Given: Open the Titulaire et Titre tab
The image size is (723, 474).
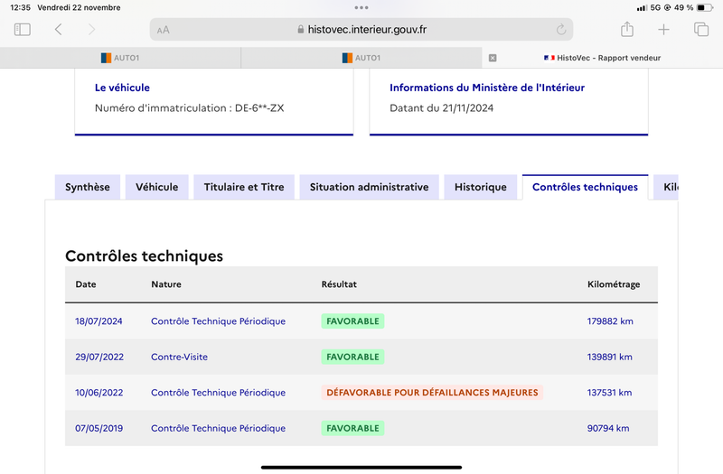Looking at the screenshot, I should [x=244, y=187].
